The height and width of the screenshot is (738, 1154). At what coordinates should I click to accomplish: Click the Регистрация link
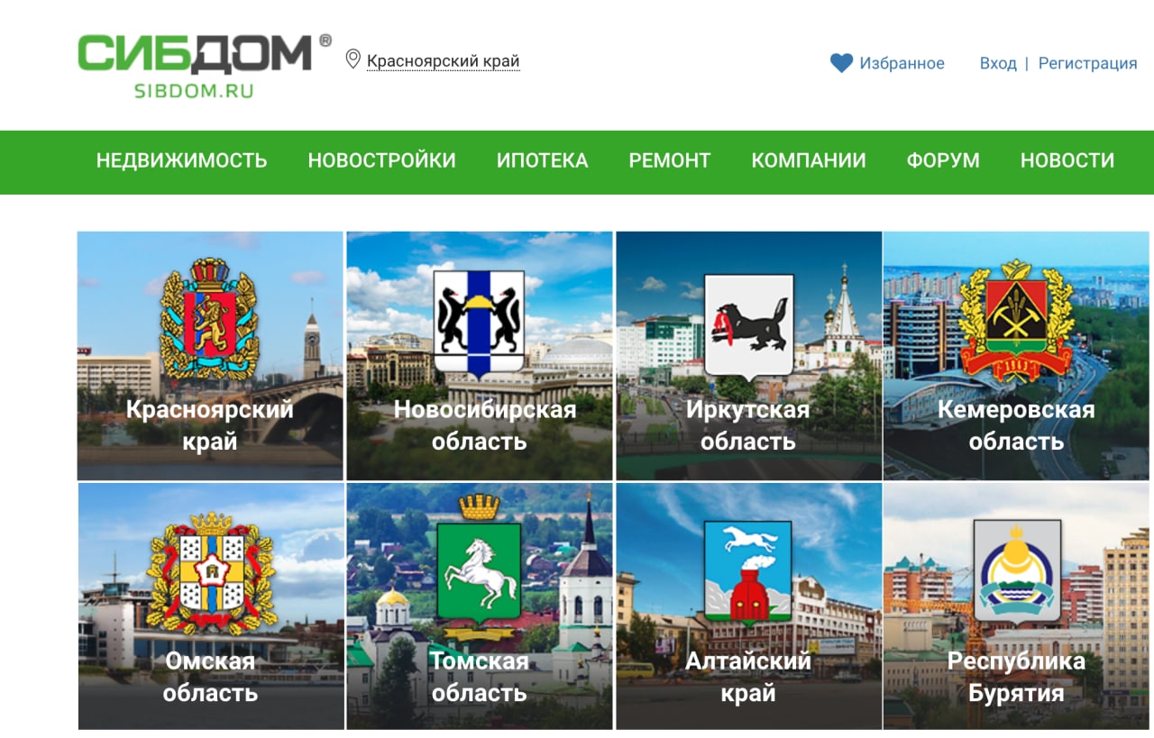click(1087, 63)
